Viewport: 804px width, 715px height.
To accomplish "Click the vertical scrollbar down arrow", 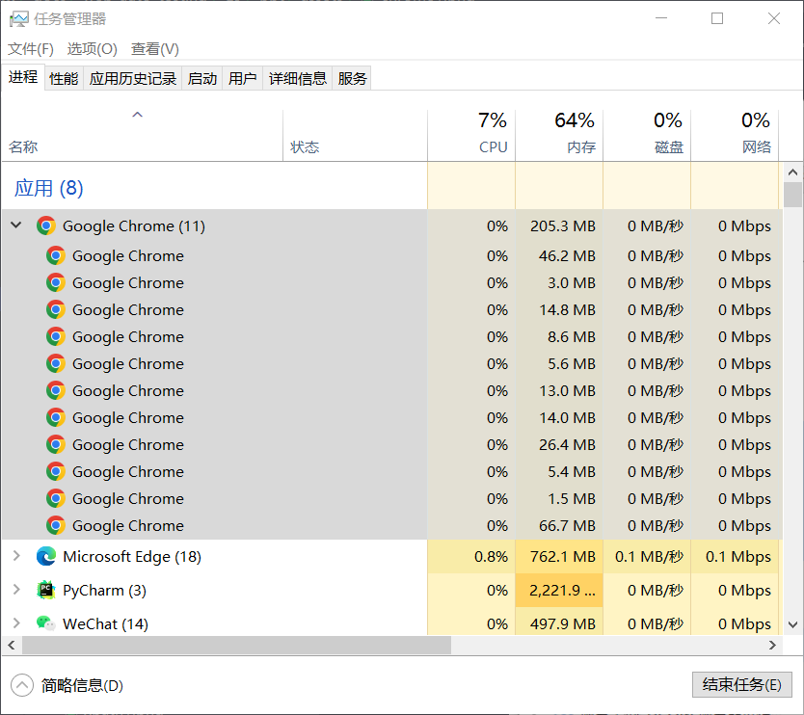I will [792, 624].
